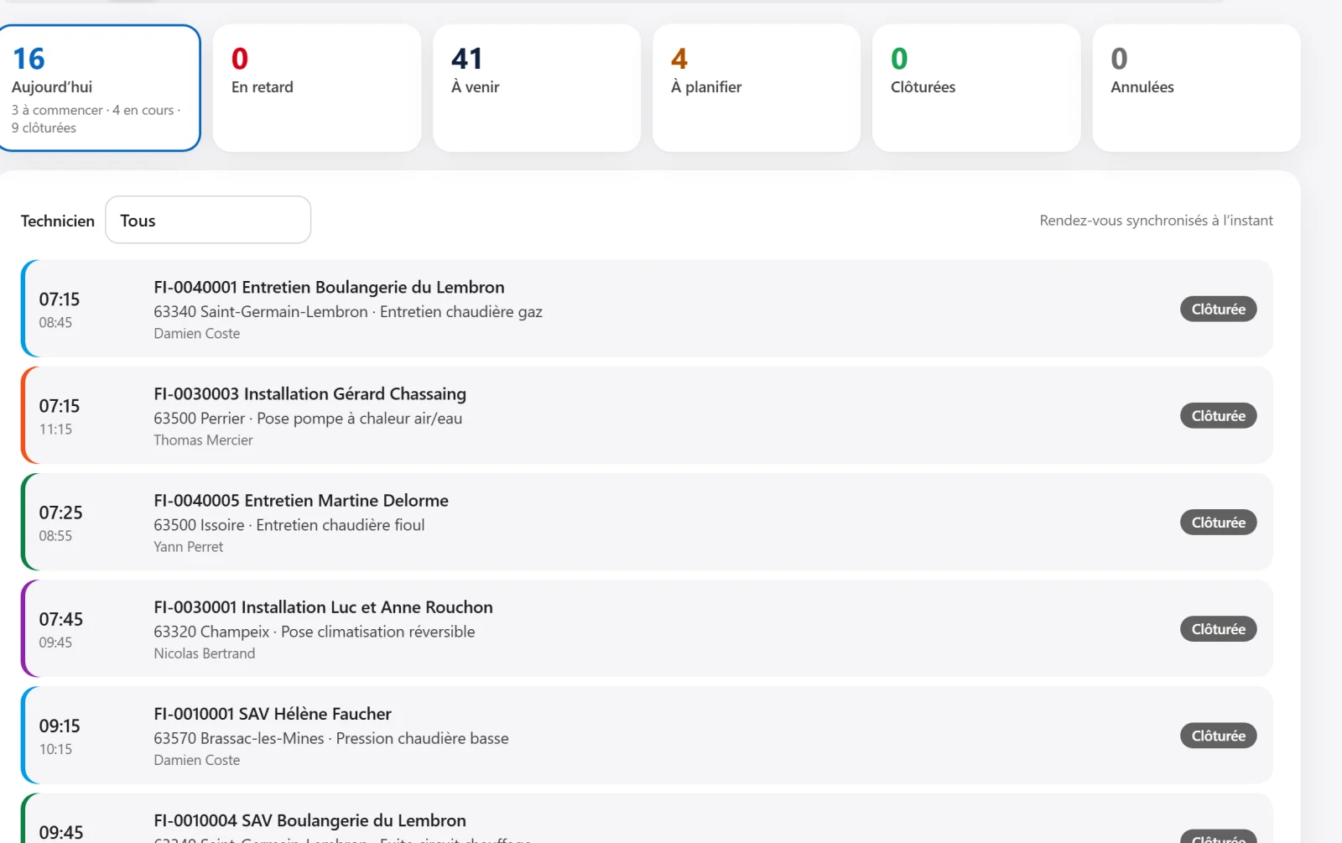Open FI-0030001 Installation Luc et Anne Rouchon
Viewport: 1342px width, 843px height.
(x=647, y=628)
